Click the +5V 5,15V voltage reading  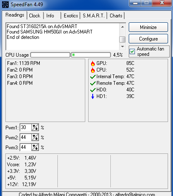[x=22, y=178]
